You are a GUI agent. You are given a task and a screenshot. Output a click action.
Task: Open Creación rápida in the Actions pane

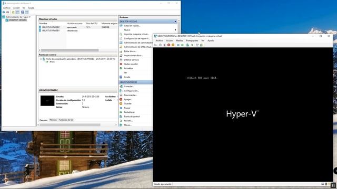(132, 26)
